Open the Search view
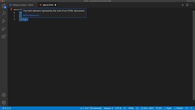This screenshot has width=195, height=110. coord(4,13)
